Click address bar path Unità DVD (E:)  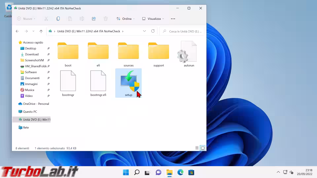[88, 31]
